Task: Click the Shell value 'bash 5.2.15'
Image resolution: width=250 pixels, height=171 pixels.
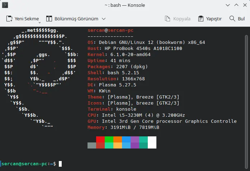Action: coord(123,73)
